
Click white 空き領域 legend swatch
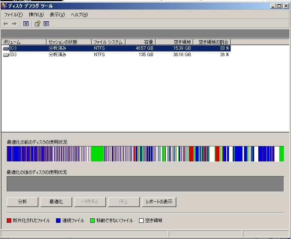pyautogui.click(x=141, y=221)
